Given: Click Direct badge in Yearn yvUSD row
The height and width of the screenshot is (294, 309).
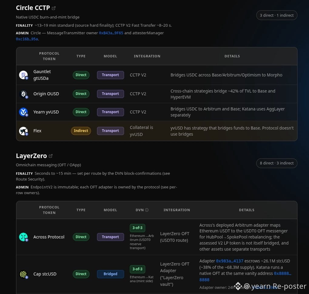Looking at the screenshot, I should (x=81, y=112).
